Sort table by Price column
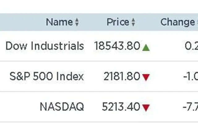Image resolution: width=198 pixels, height=130 pixels. click(x=133, y=22)
